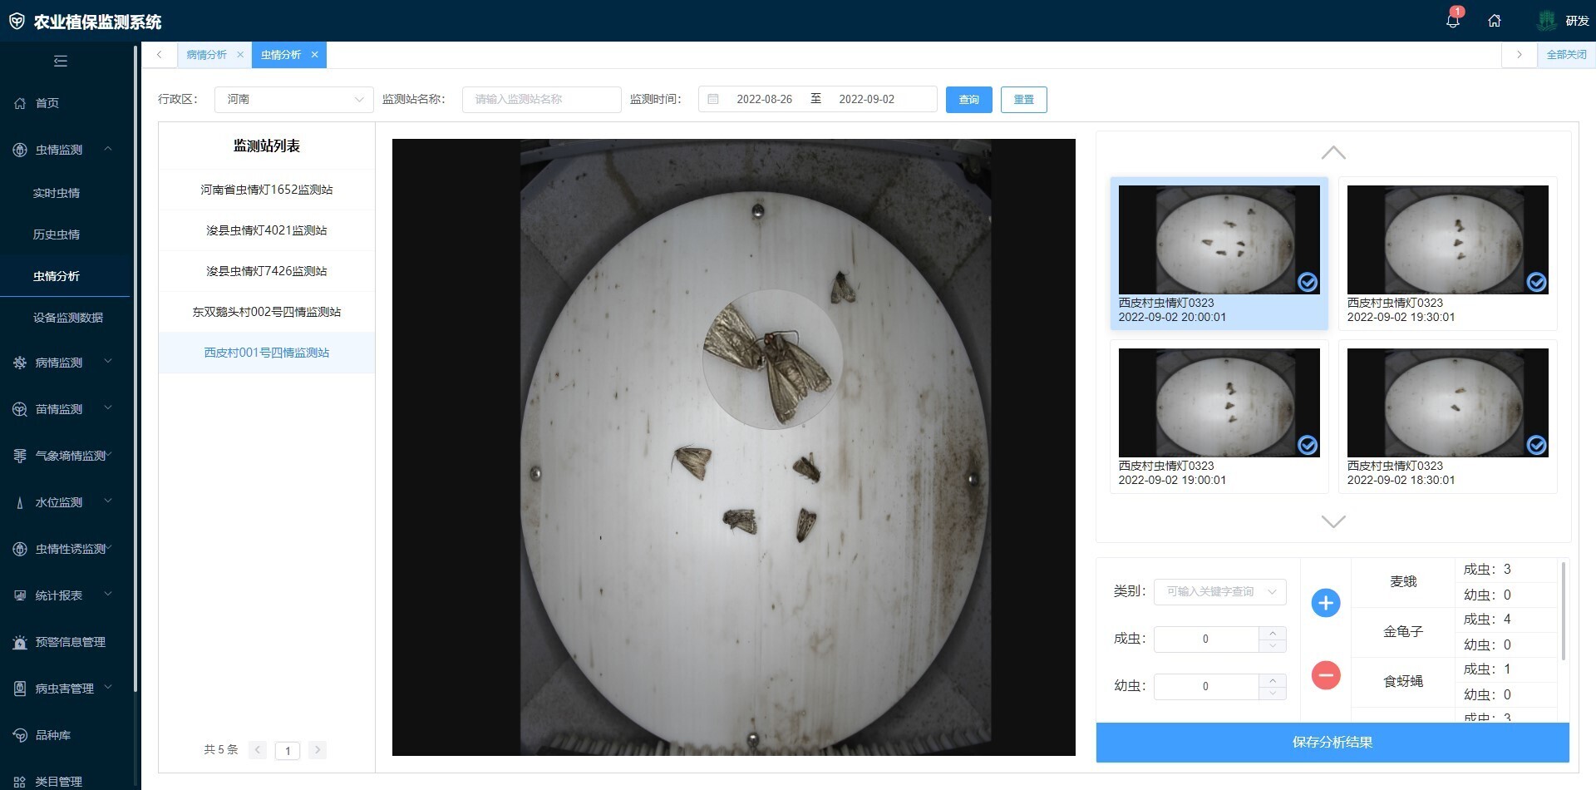Toggle checkmark on 19:30:01 thumbnail
This screenshot has height=790, width=1596.
pos(1536,283)
